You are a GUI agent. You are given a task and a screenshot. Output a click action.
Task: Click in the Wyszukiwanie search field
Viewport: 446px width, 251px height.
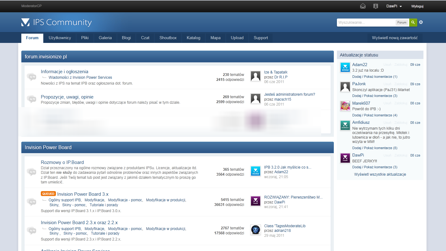pos(366,23)
